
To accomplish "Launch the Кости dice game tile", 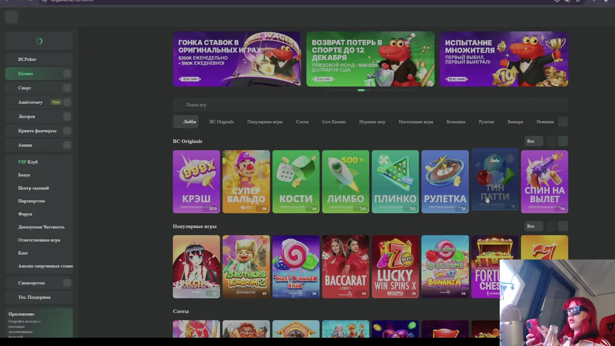I will [x=296, y=182].
